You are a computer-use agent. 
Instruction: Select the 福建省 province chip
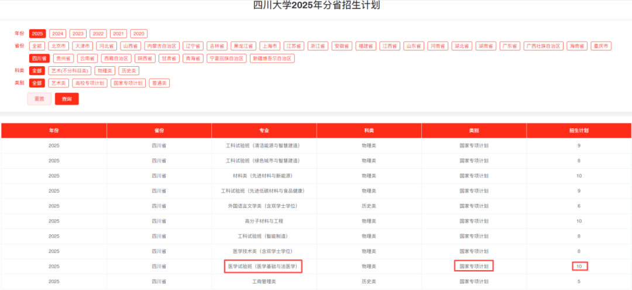366,46
